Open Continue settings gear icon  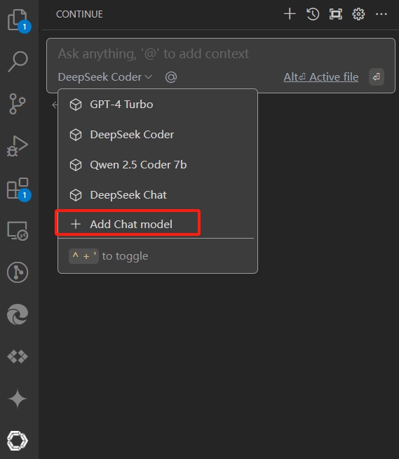coord(358,14)
